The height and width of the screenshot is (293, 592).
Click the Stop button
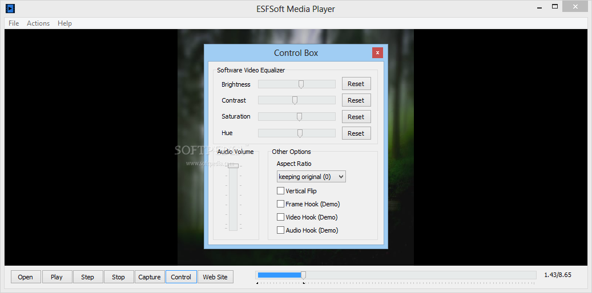119,277
